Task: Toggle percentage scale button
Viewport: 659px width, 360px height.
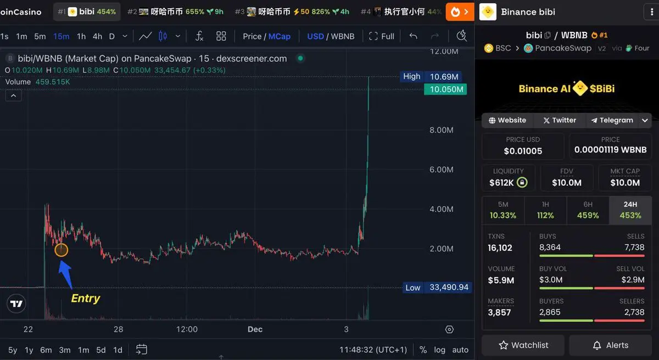Action: (x=423, y=350)
